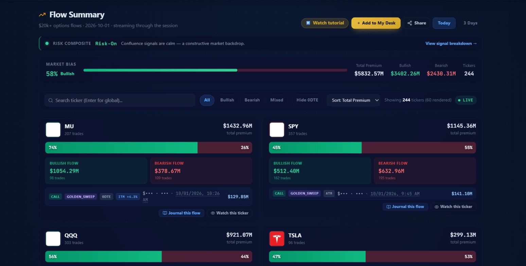Screen dimensions: 526x266
Task: Click the MU ticker logo placeholder
Action: tap(53, 130)
